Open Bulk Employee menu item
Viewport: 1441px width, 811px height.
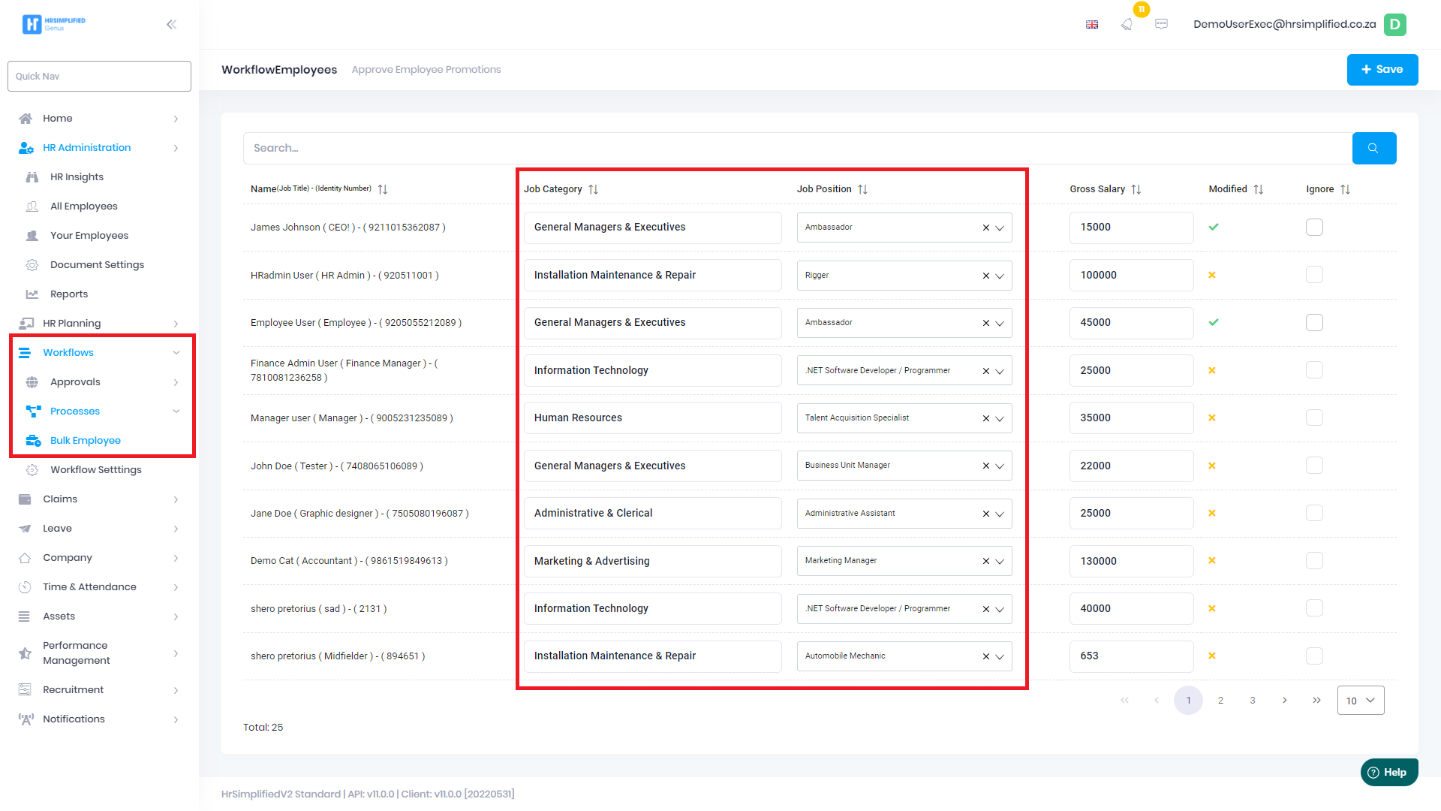pyautogui.click(x=85, y=440)
